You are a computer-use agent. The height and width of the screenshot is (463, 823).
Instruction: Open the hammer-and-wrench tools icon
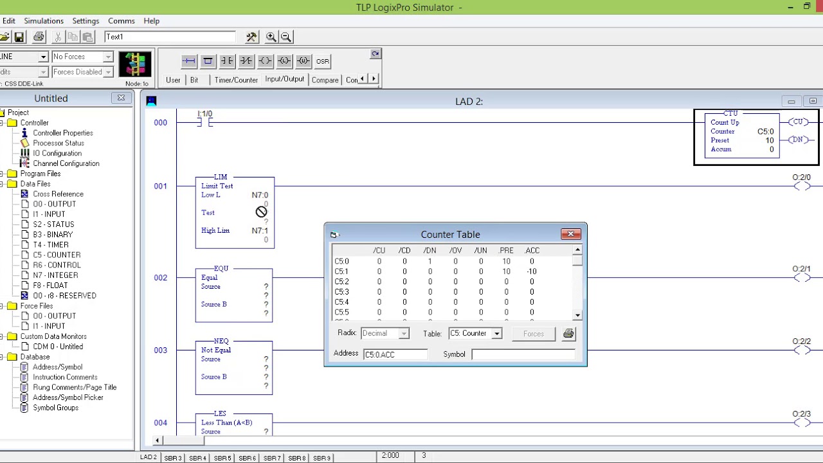pos(251,37)
